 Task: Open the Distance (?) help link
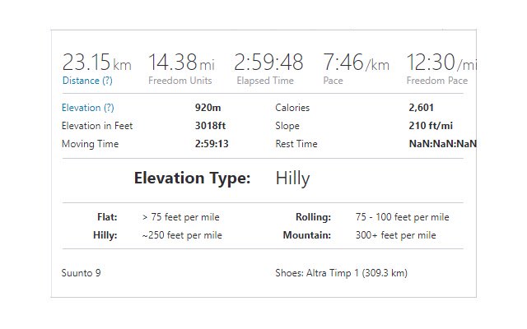click(87, 81)
